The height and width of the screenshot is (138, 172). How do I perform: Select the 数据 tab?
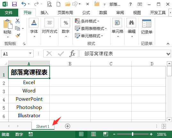click(103, 12)
